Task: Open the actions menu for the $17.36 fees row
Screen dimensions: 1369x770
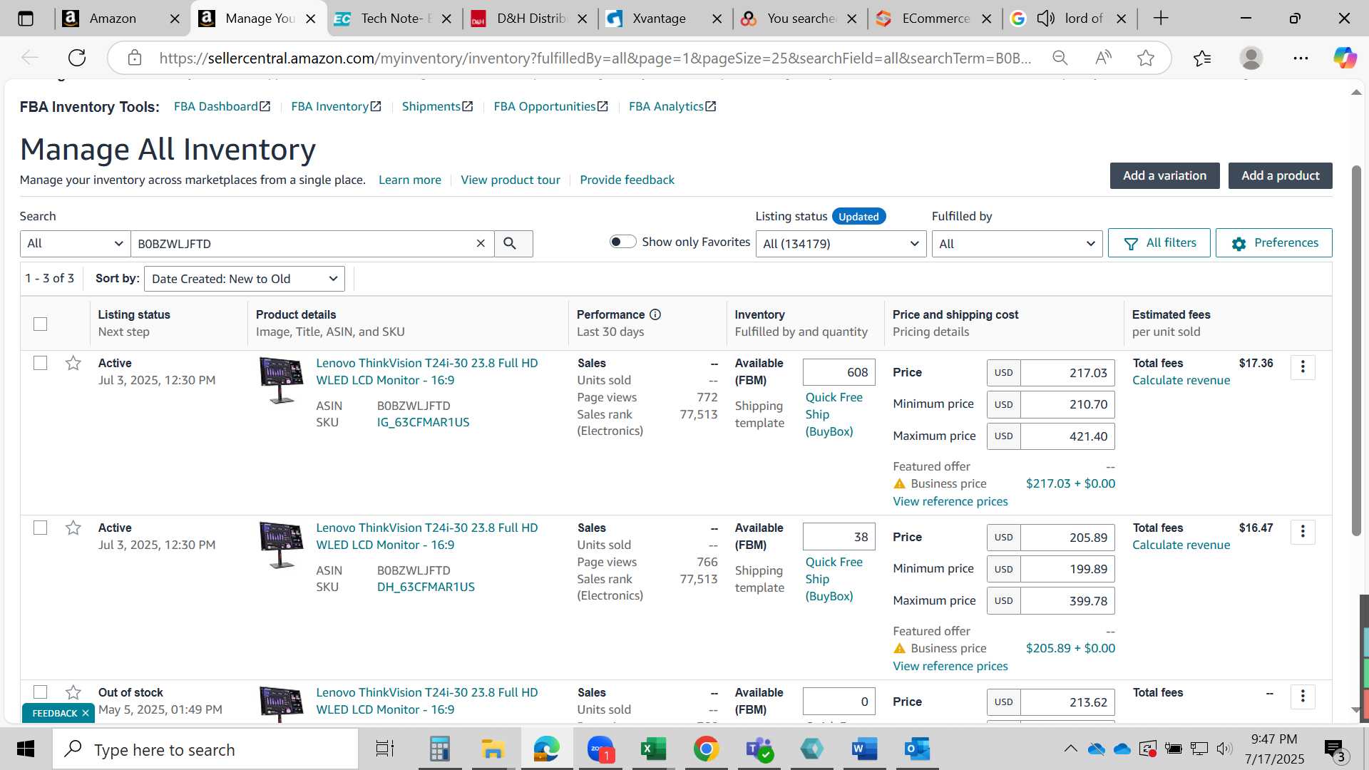Action: [1303, 367]
